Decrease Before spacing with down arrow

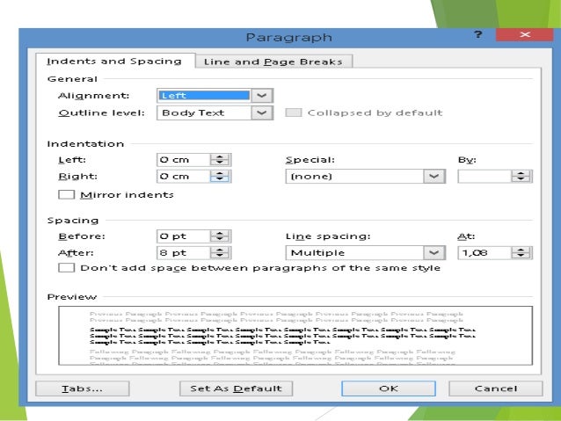[x=220, y=239]
